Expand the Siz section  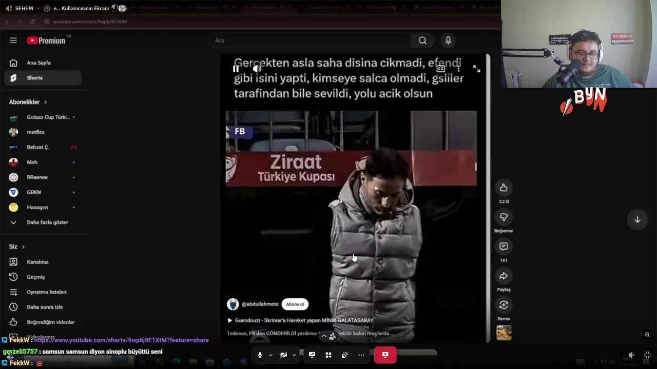(x=16, y=247)
